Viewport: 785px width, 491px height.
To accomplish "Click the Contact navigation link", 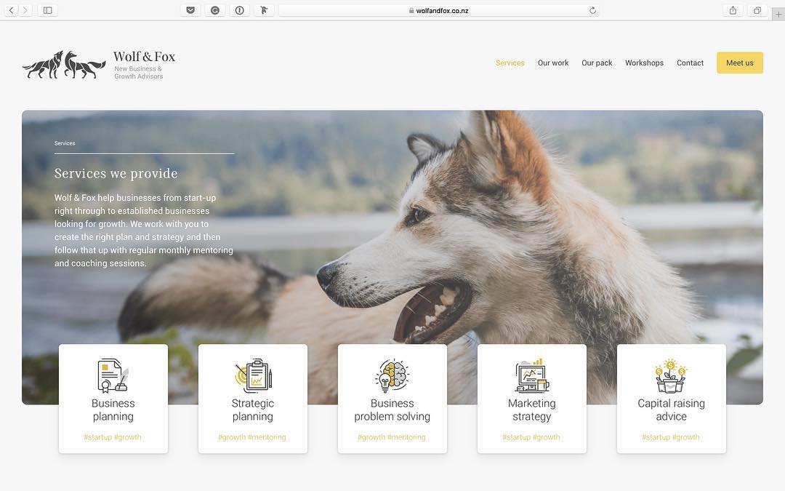I will [690, 63].
